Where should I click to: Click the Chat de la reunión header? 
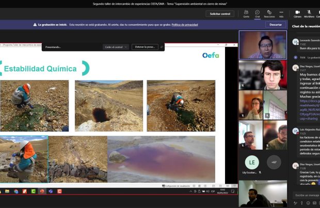coord(306,26)
